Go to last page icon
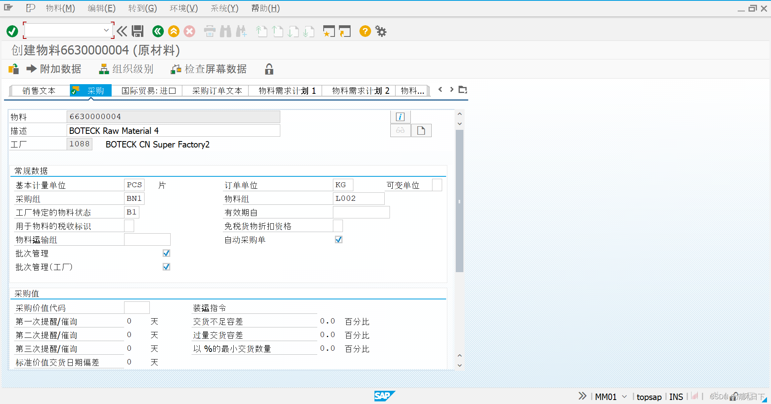This screenshot has width=771, height=404. tap(309, 31)
